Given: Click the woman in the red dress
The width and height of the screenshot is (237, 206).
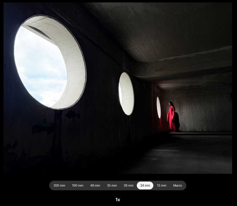Looking at the screenshot, I should click(x=172, y=117).
